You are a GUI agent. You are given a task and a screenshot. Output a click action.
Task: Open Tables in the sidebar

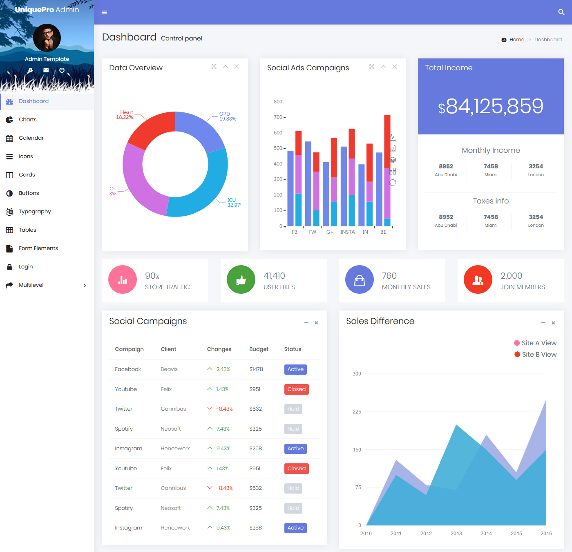click(x=47, y=230)
